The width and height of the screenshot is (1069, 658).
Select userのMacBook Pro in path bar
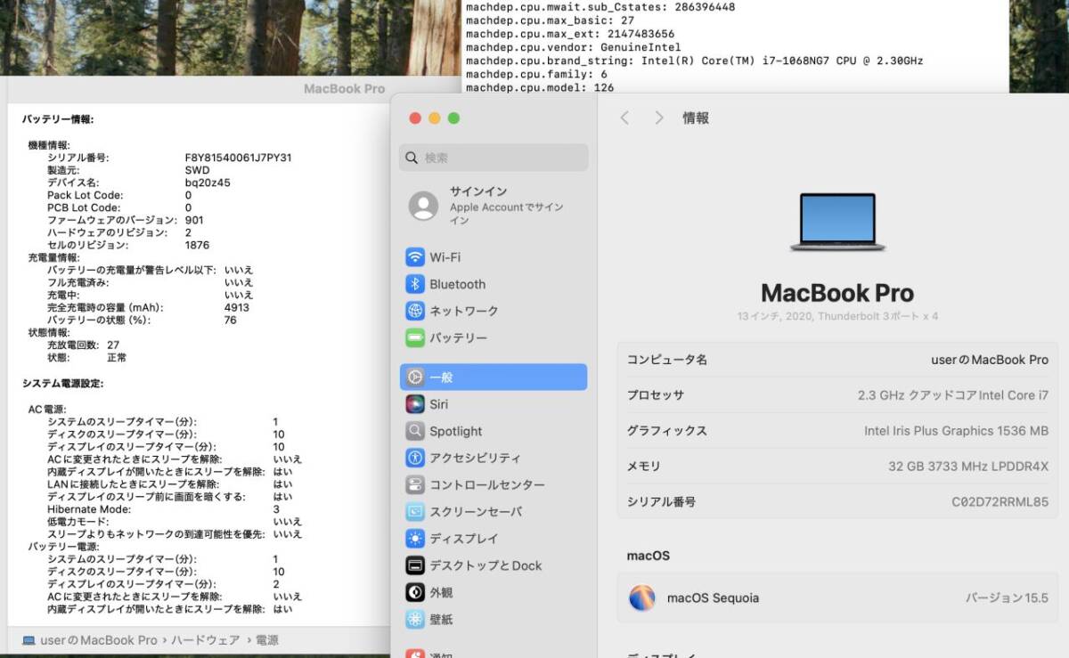99,640
